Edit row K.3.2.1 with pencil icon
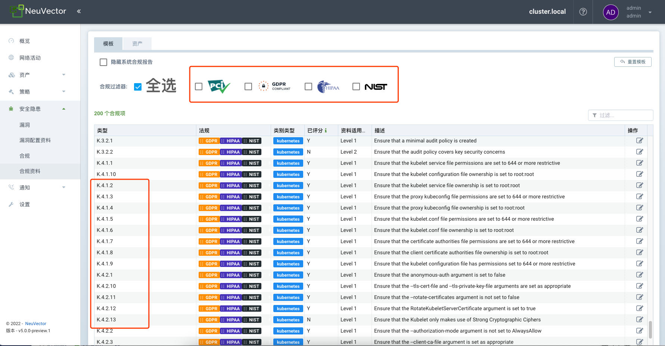Image resolution: width=665 pixels, height=346 pixels. [x=639, y=141]
